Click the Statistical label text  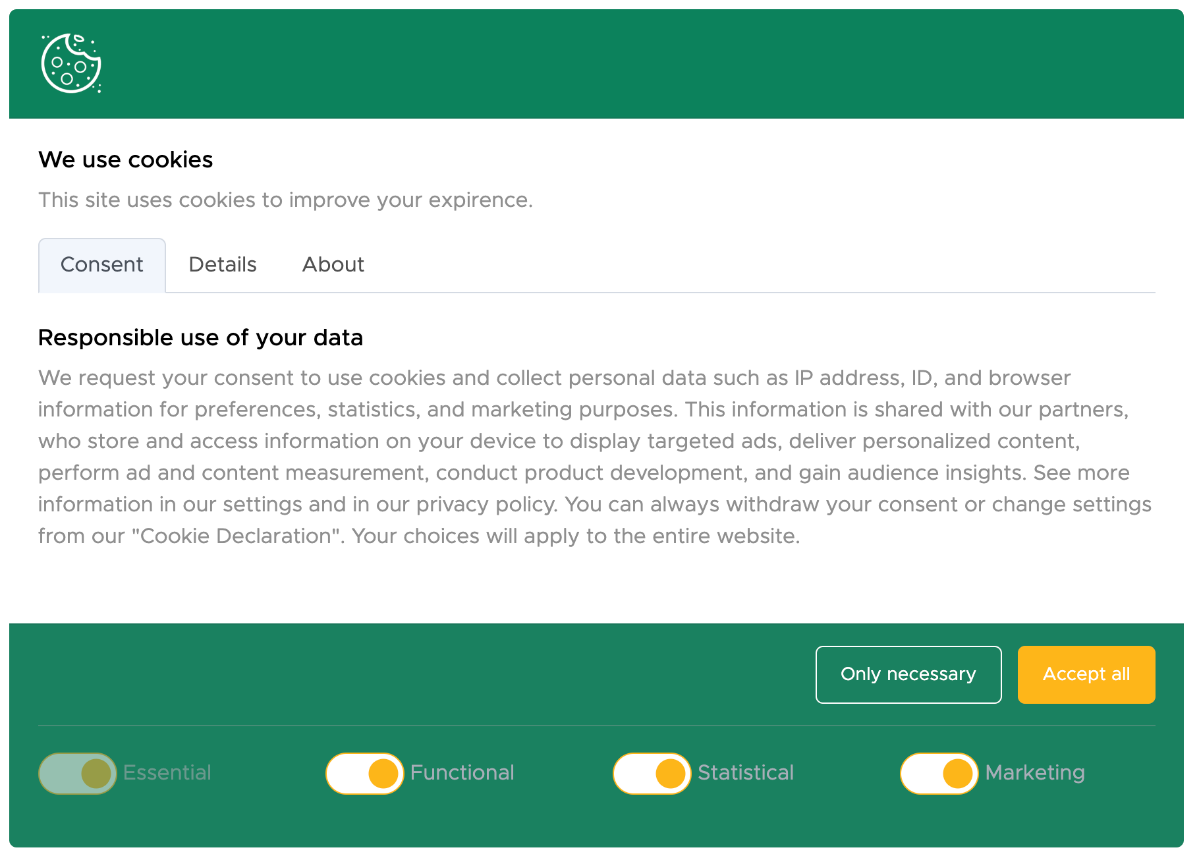[x=746, y=772]
